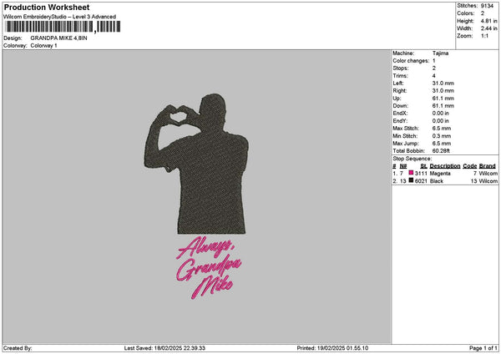Click the Colorway 1 label
This screenshot has height=354, width=501.
click(x=43, y=46)
